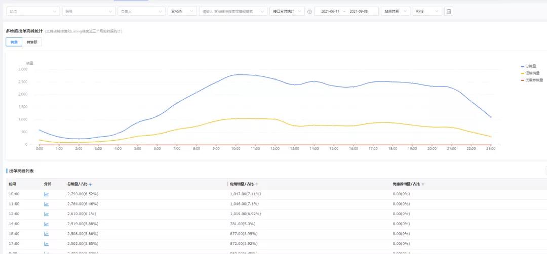The height and width of the screenshot is (254, 547).
Task: Open the analysis chart icon for 12:00 row
Action: pos(47,214)
